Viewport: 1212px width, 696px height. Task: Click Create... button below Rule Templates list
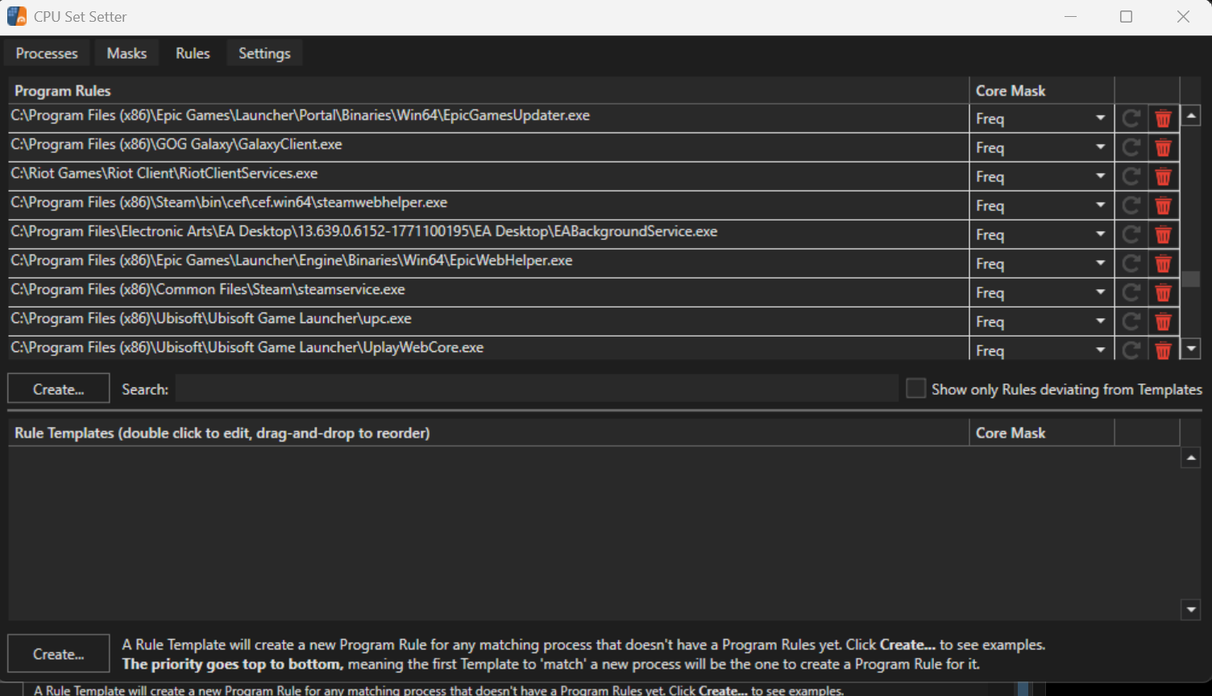coord(59,654)
